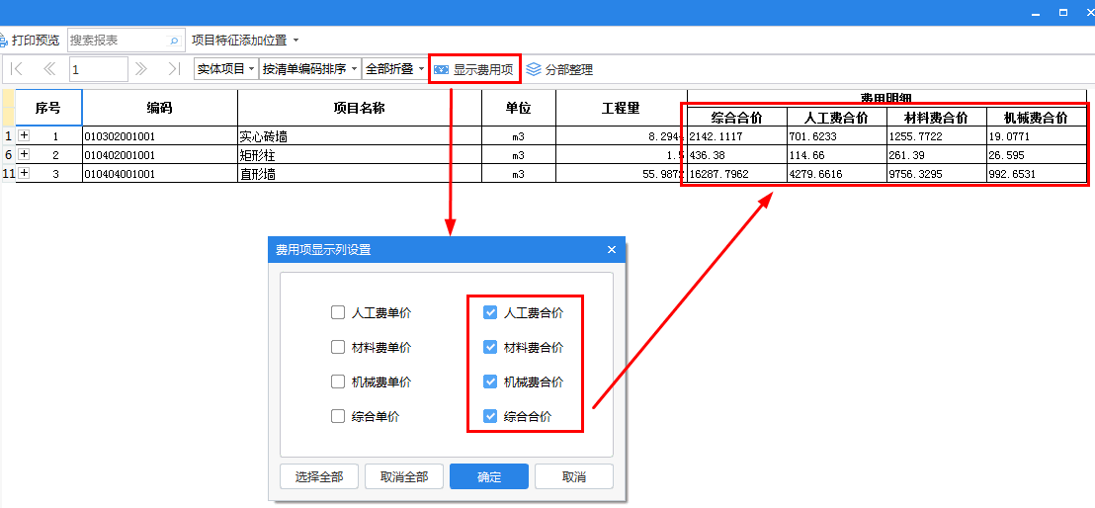Image resolution: width=1095 pixels, height=508 pixels.
Task: Close the 费用项显示列设置 dialog
Action: click(x=611, y=250)
